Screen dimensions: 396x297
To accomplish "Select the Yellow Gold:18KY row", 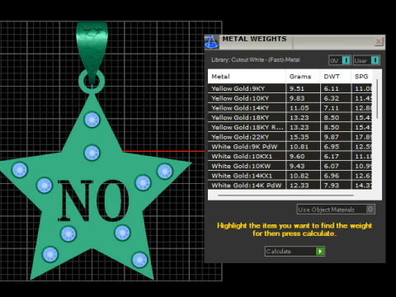I will (x=290, y=117).
